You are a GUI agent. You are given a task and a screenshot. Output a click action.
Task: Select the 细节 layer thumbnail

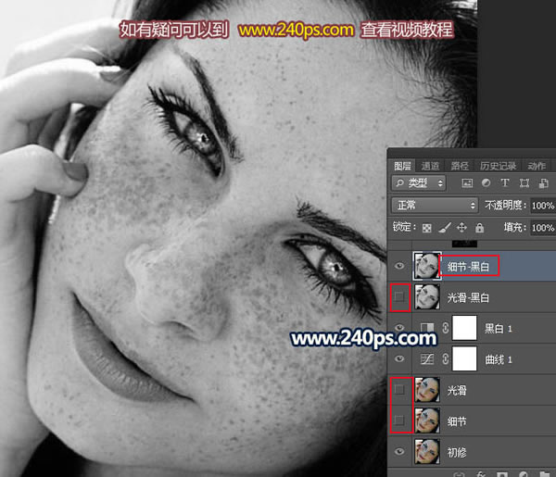point(427,421)
